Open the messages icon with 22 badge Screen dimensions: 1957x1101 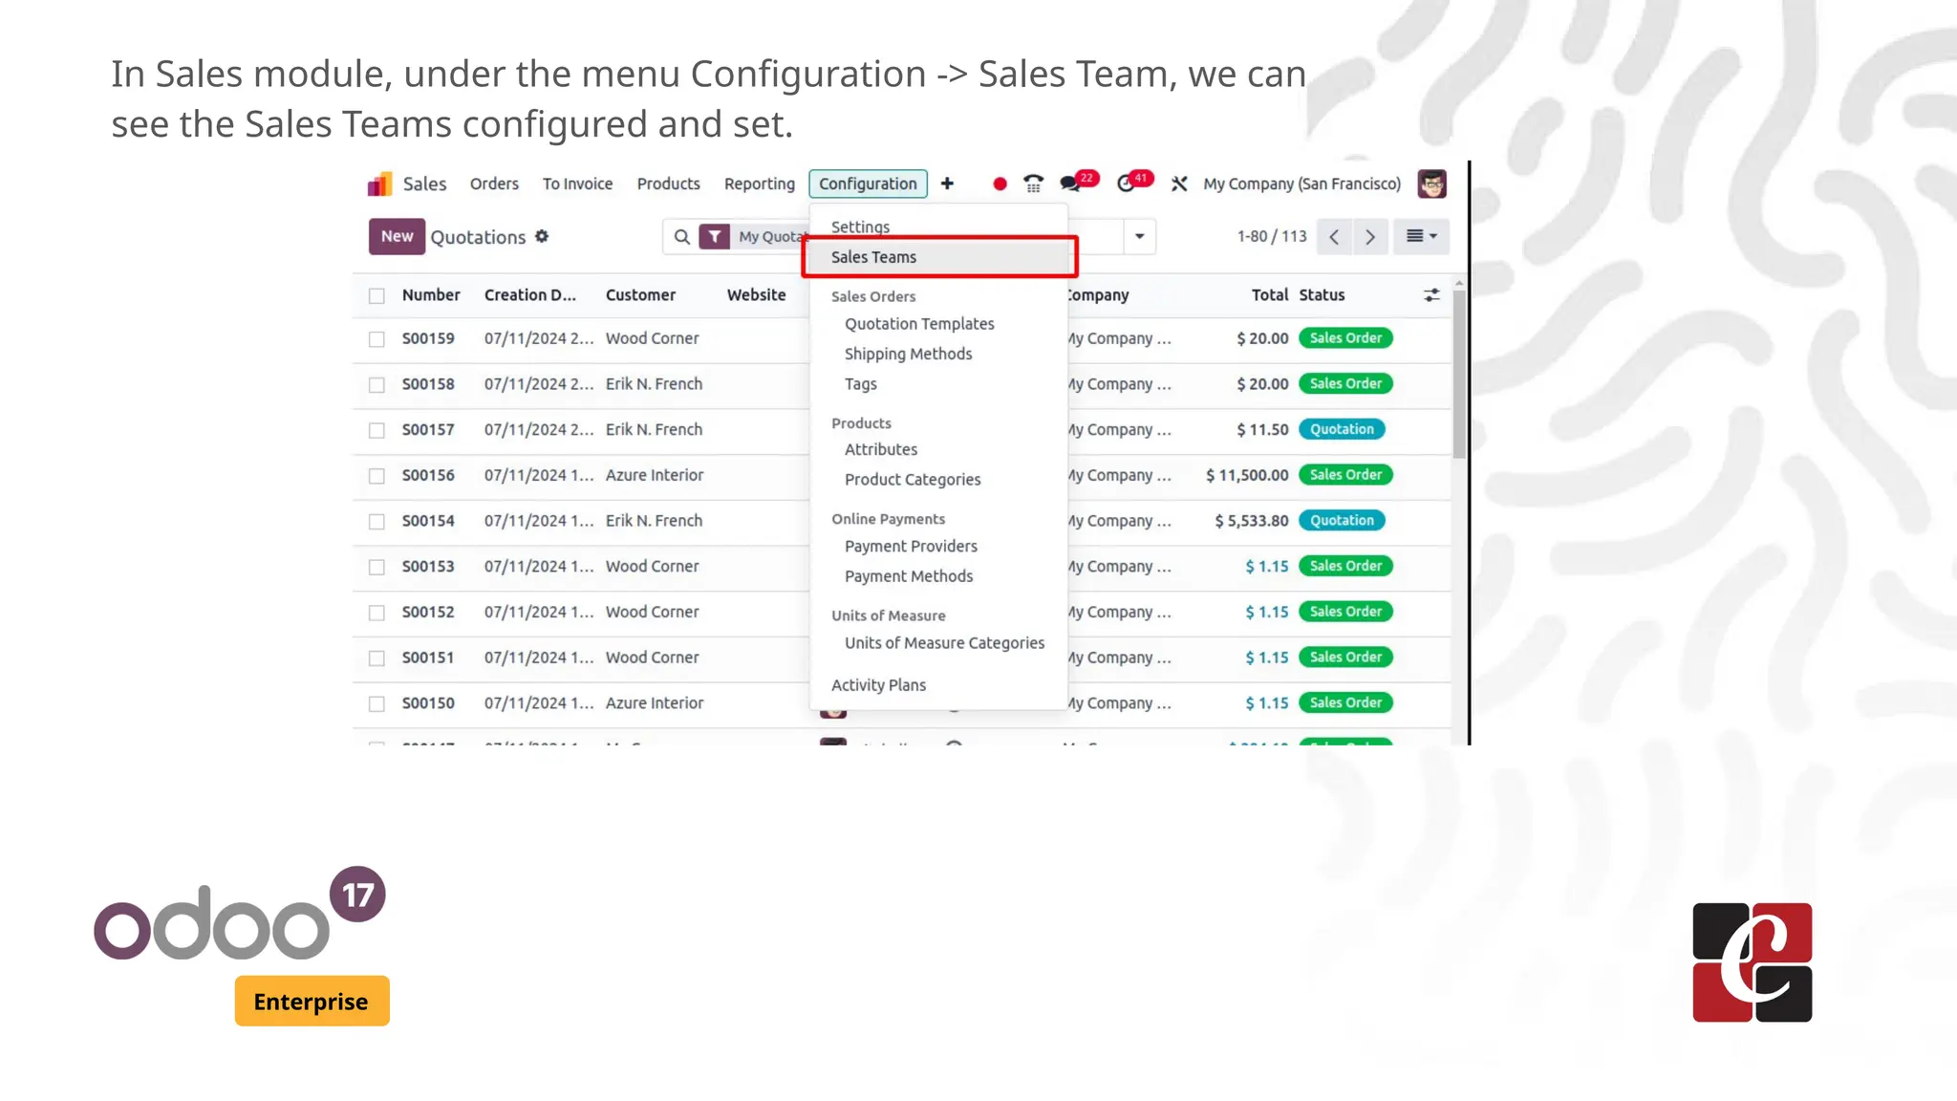1078,182
